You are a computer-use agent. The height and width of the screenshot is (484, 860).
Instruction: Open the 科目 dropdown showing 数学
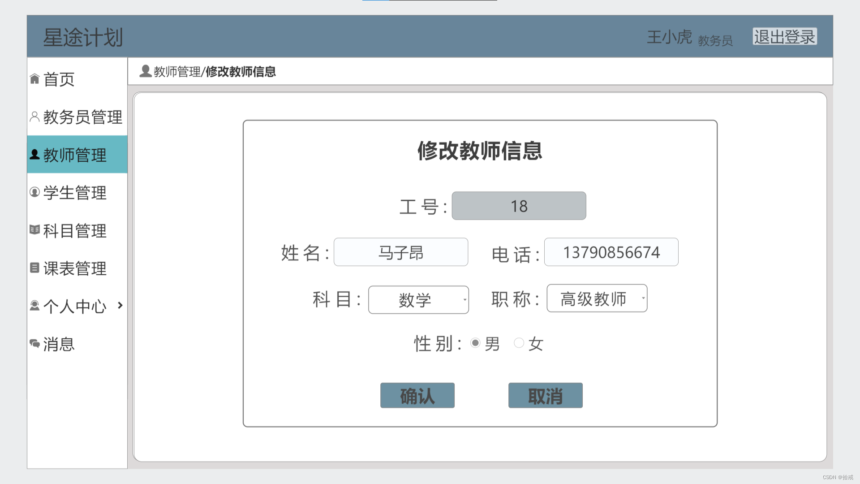[418, 300]
